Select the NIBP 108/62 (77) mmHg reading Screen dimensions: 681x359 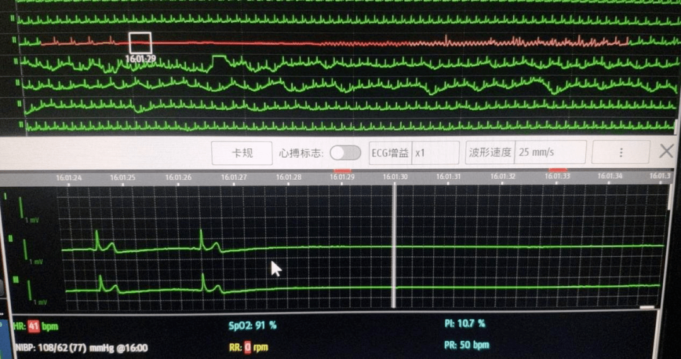(81, 347)
